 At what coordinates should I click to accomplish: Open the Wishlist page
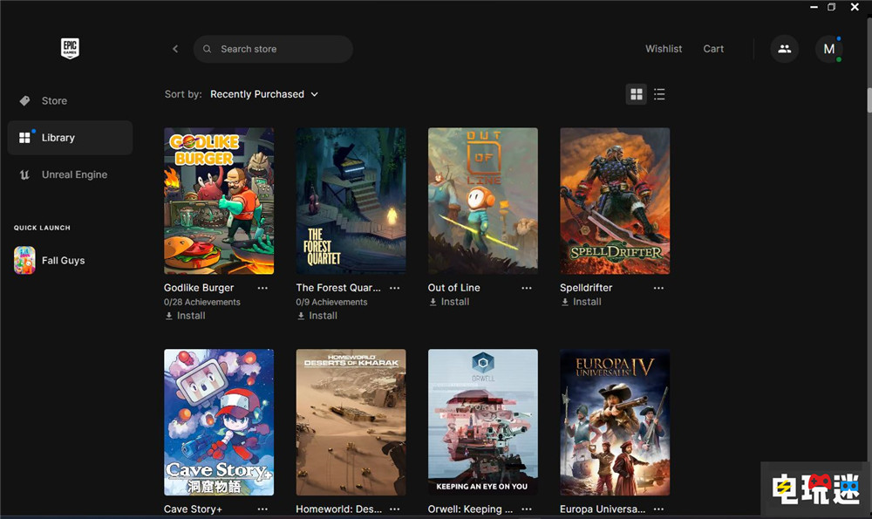[x=664, y=49]
